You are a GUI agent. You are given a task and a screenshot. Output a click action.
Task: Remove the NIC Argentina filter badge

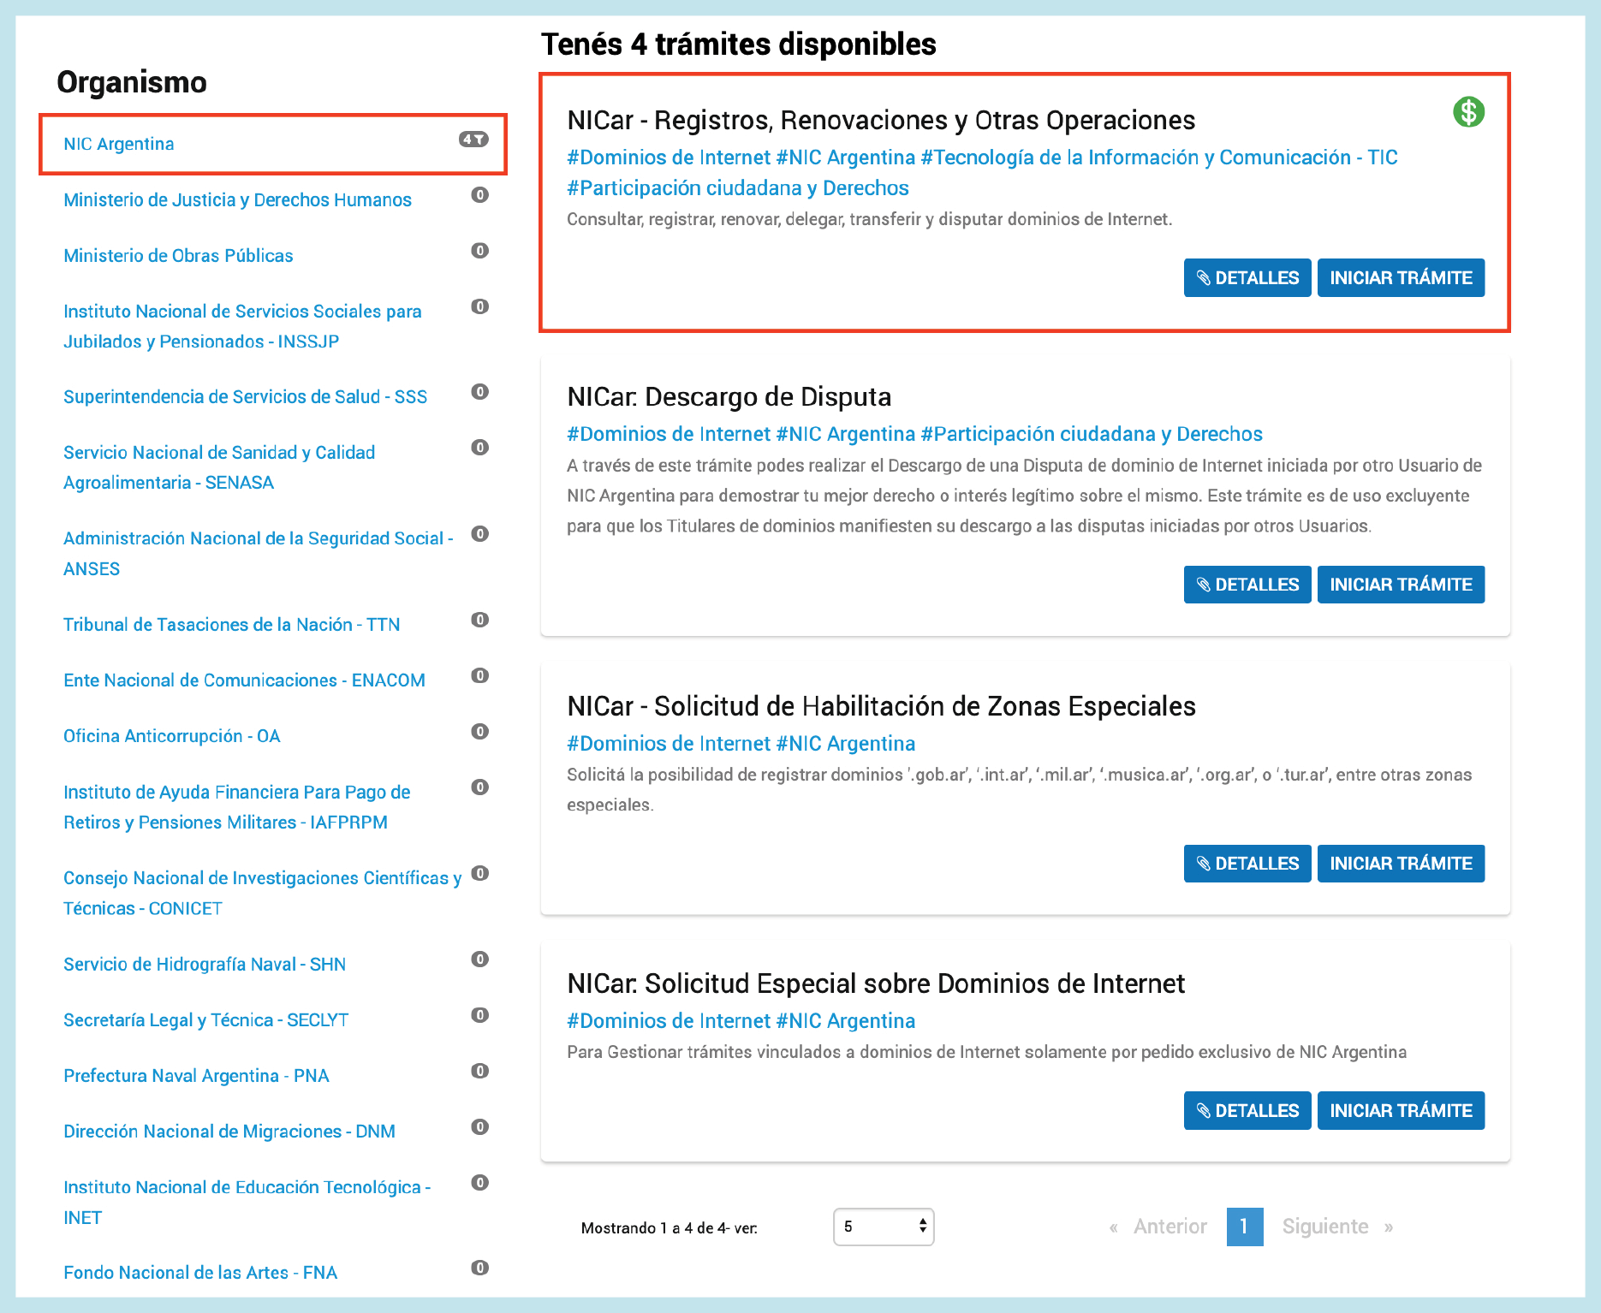pyautogui.click(x=473, y=140)
